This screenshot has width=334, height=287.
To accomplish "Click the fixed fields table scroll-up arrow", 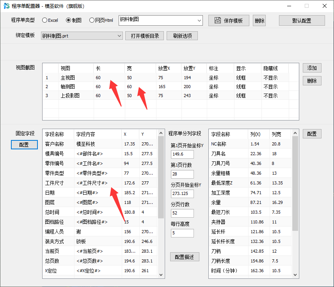I will tap(161, 133).
